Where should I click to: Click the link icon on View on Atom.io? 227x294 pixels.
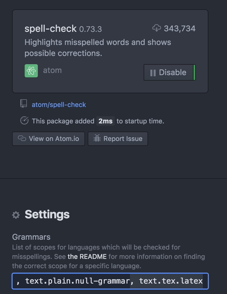pos(22,139)
